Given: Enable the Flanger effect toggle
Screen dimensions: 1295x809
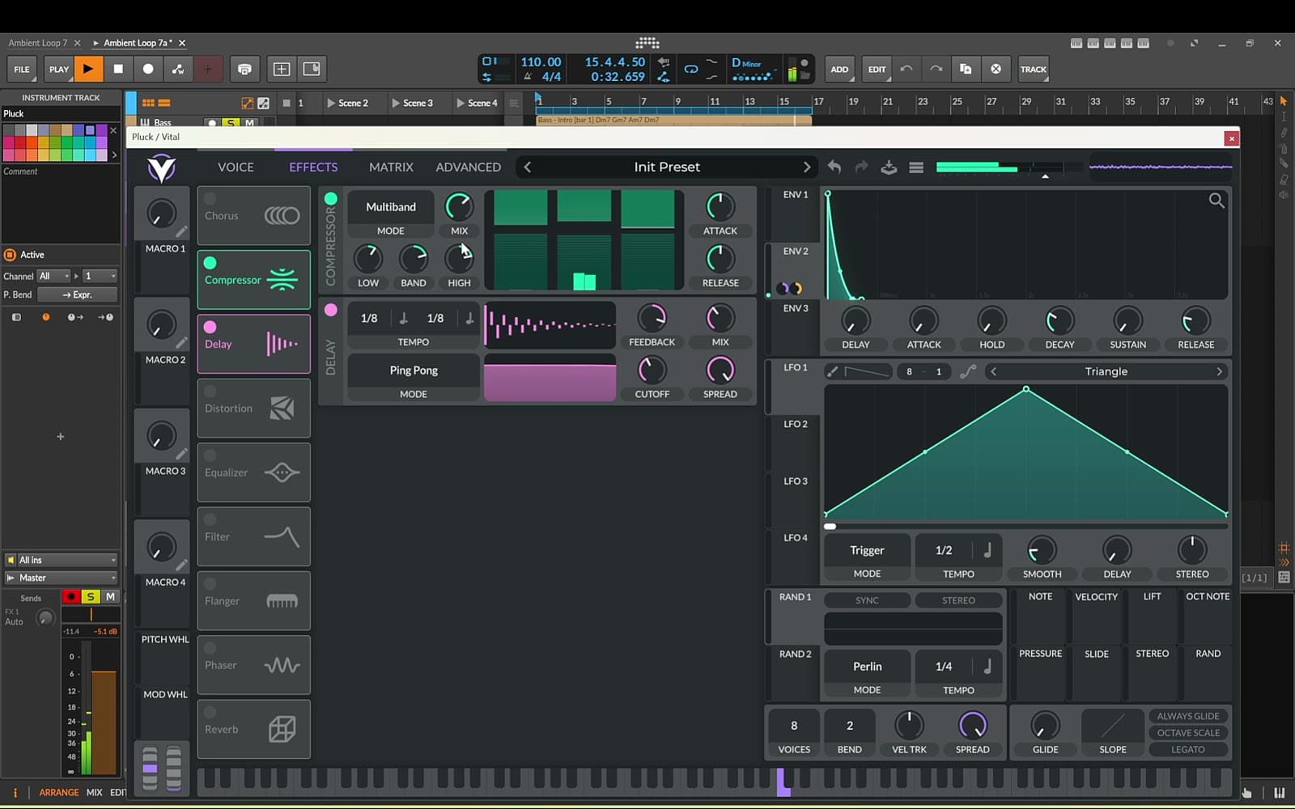Looking at the screenshot, I should [x=210, y=584].
